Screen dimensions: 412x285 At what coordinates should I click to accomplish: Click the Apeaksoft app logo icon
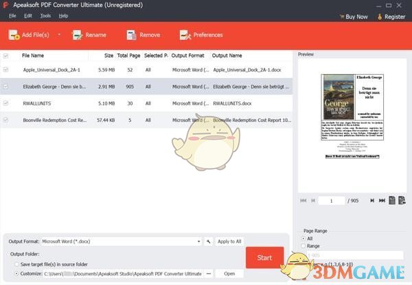5,5
